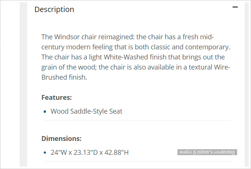Select the Dimensions: heading

(x=62, y=139)
